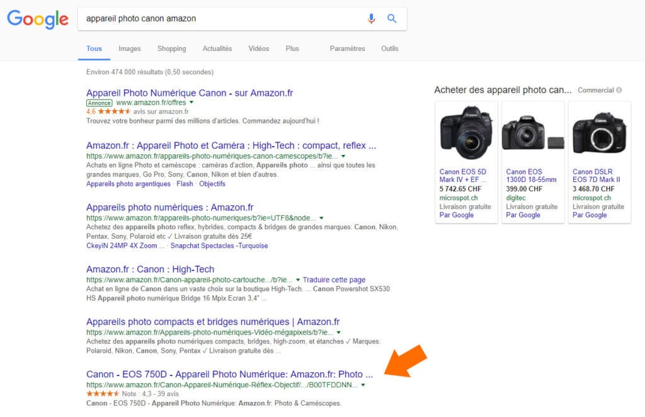Open 'Amazon.fr : Canon : High-Tech' result
This screenshot has height=417, width=645.
pyautogui.click(x=150, y=270)
